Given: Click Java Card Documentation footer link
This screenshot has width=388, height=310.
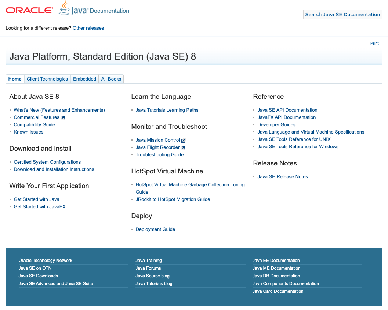Looking at the screenshot, I should click(x=278, y=291).
